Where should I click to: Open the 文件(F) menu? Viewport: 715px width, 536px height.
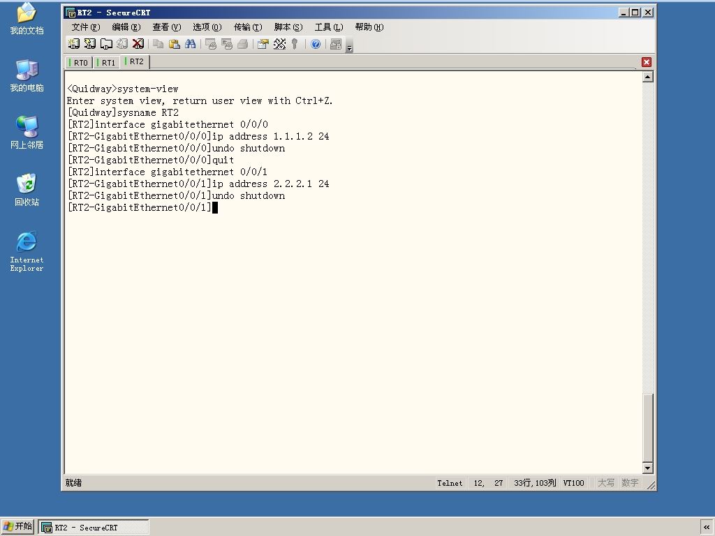click(x=85, y=27)
